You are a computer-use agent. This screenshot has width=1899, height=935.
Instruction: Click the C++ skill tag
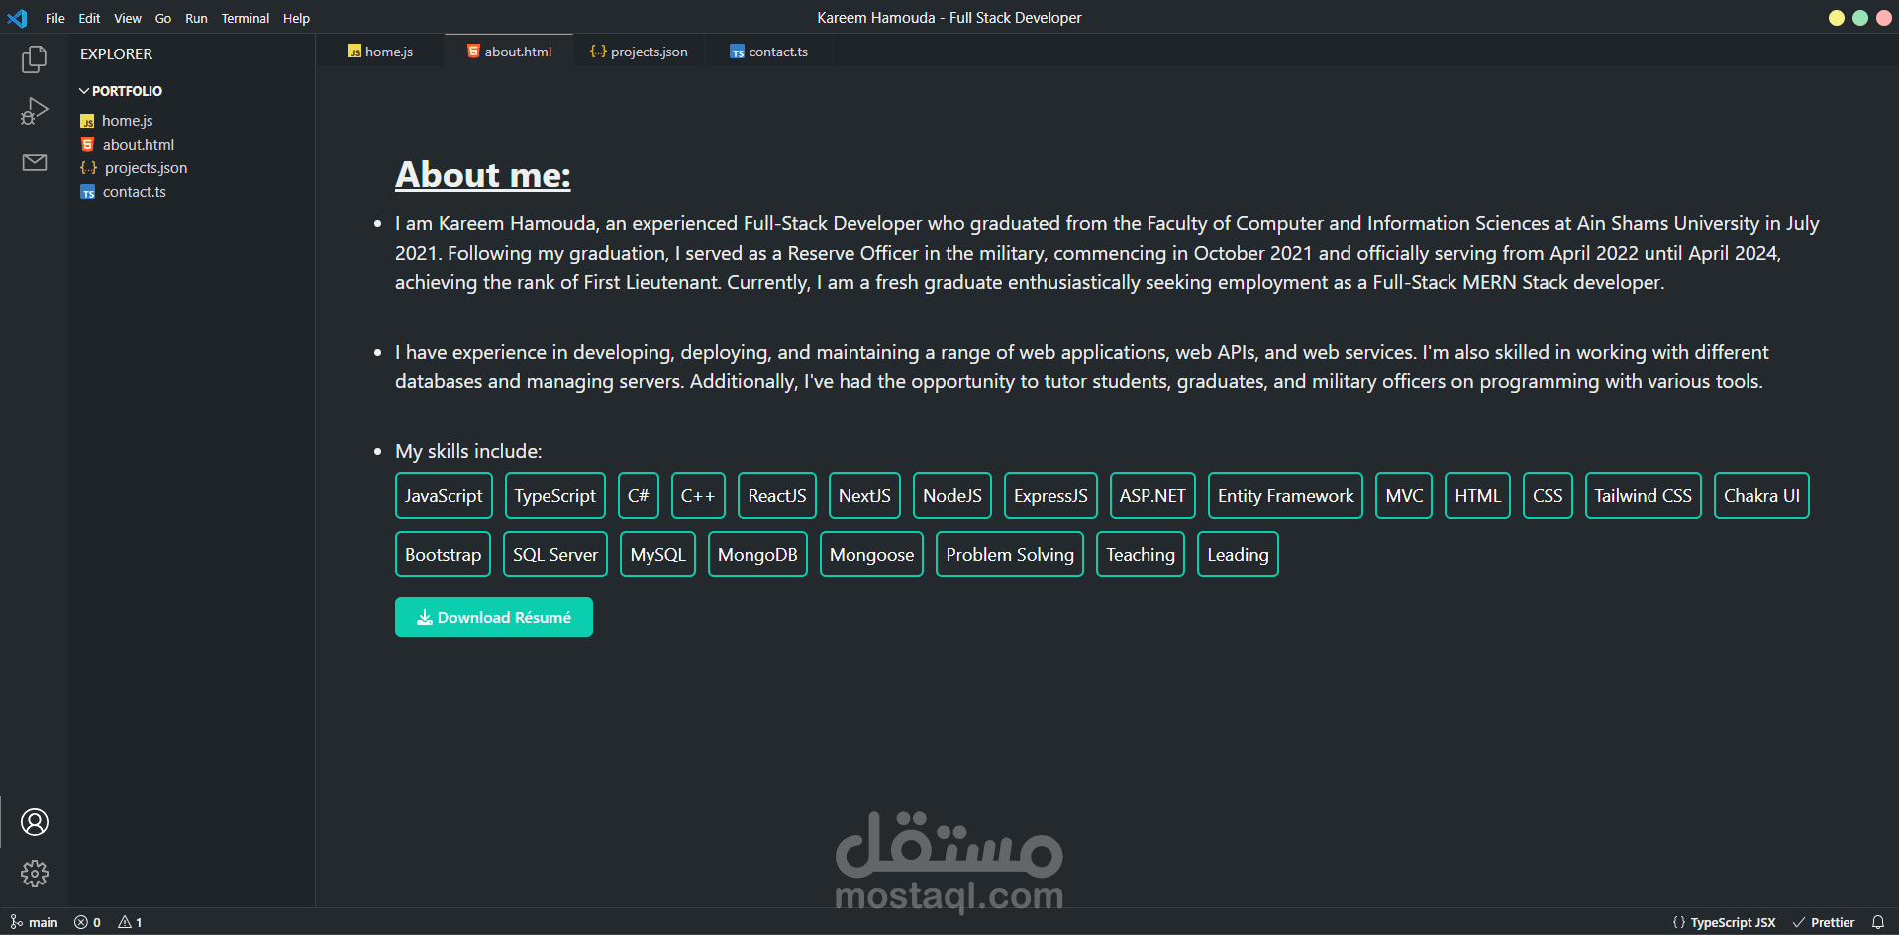[x=698, y=496]
